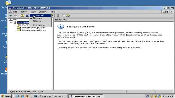Click the paragraph starting 'This DNS server has not'
Screen dimensions: 175x98
[x=110, y=42]
